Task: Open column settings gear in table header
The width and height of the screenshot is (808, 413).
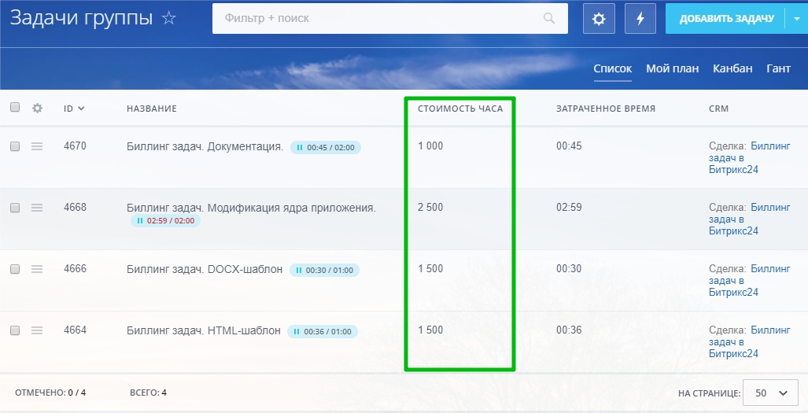Action: click(37, 109)
